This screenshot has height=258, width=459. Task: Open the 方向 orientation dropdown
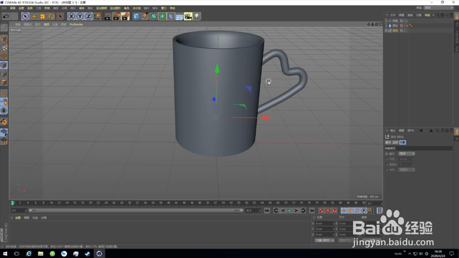[x=407, y=170]
